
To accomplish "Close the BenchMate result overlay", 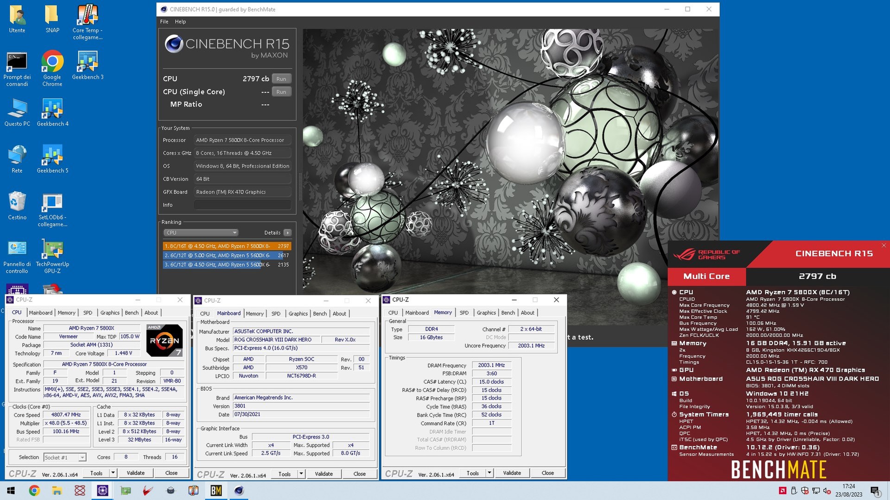I will point(884,245).
